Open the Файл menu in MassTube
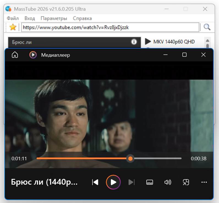Image resolution: width=219 pixels, height=203 pixels. pyautogui.click(x=13, y=18)
